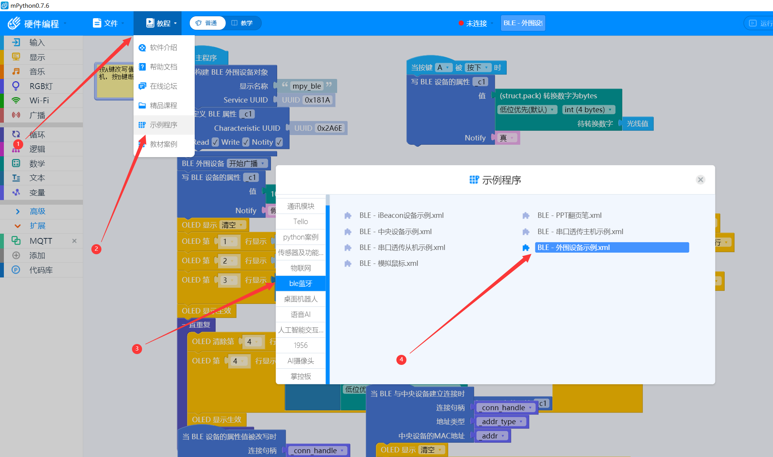Click the Wi-Fi category icon
This screenshot has width=773, height=457.
(x=16, y=101)
